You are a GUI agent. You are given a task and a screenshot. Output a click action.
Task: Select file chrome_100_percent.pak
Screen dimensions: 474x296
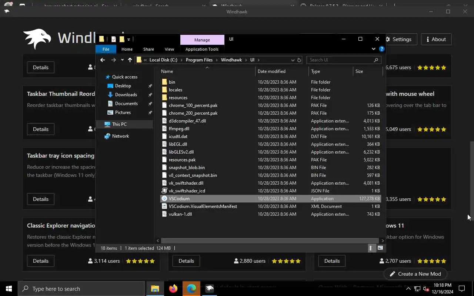(x=193, y=105)
